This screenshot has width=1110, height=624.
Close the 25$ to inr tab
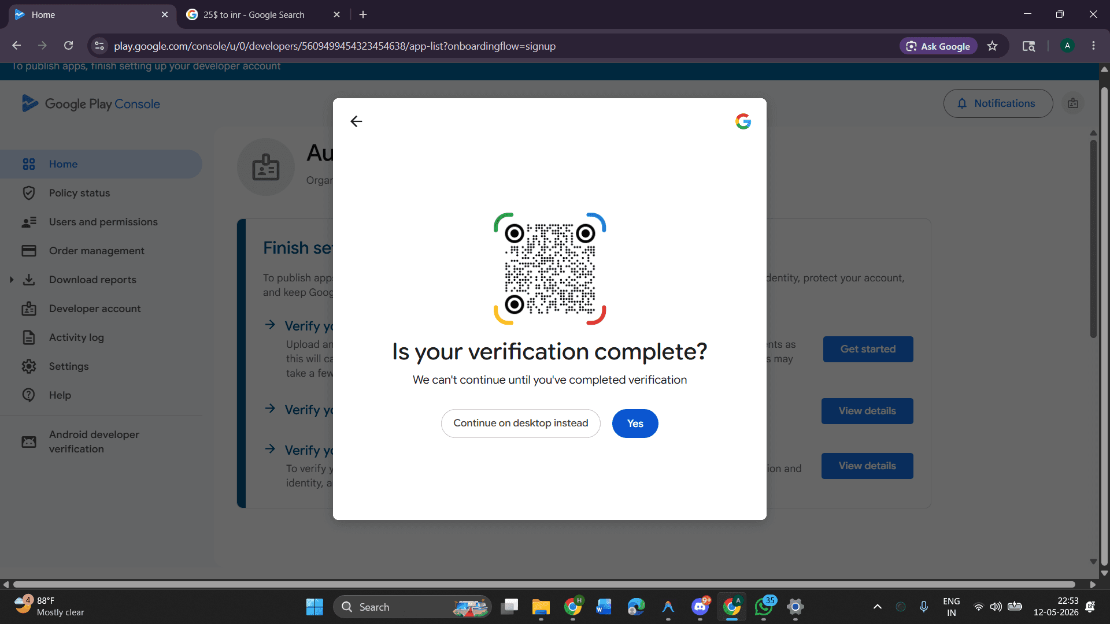tap(337, 14)
